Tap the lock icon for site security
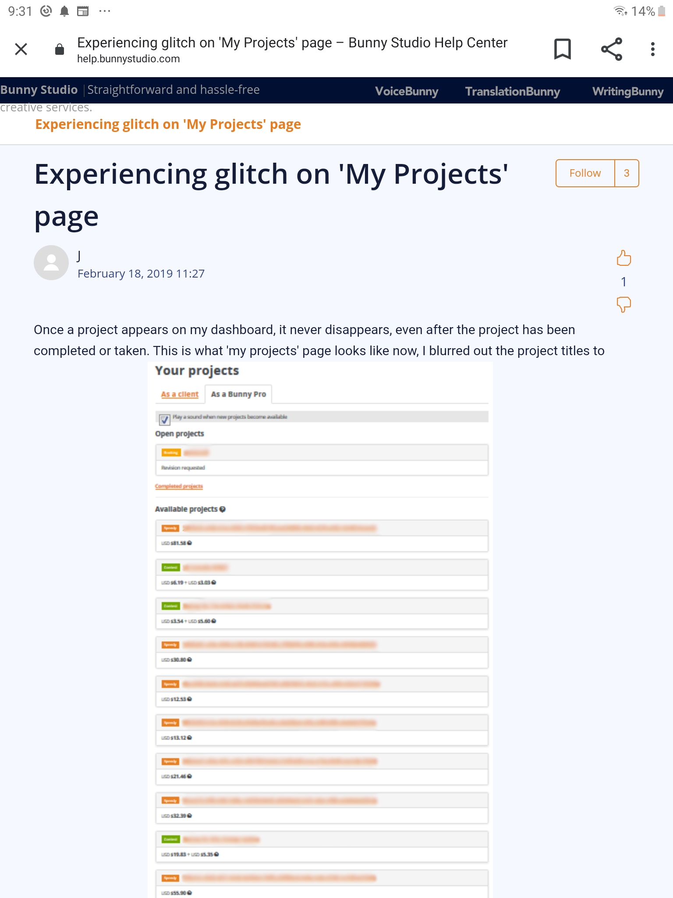 [60, 50]
